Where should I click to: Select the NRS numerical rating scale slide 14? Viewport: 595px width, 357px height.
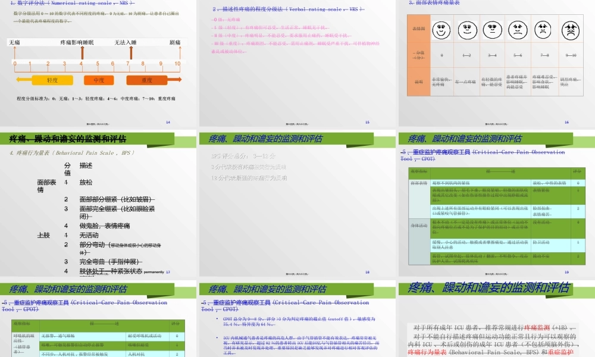pos(98,63)
